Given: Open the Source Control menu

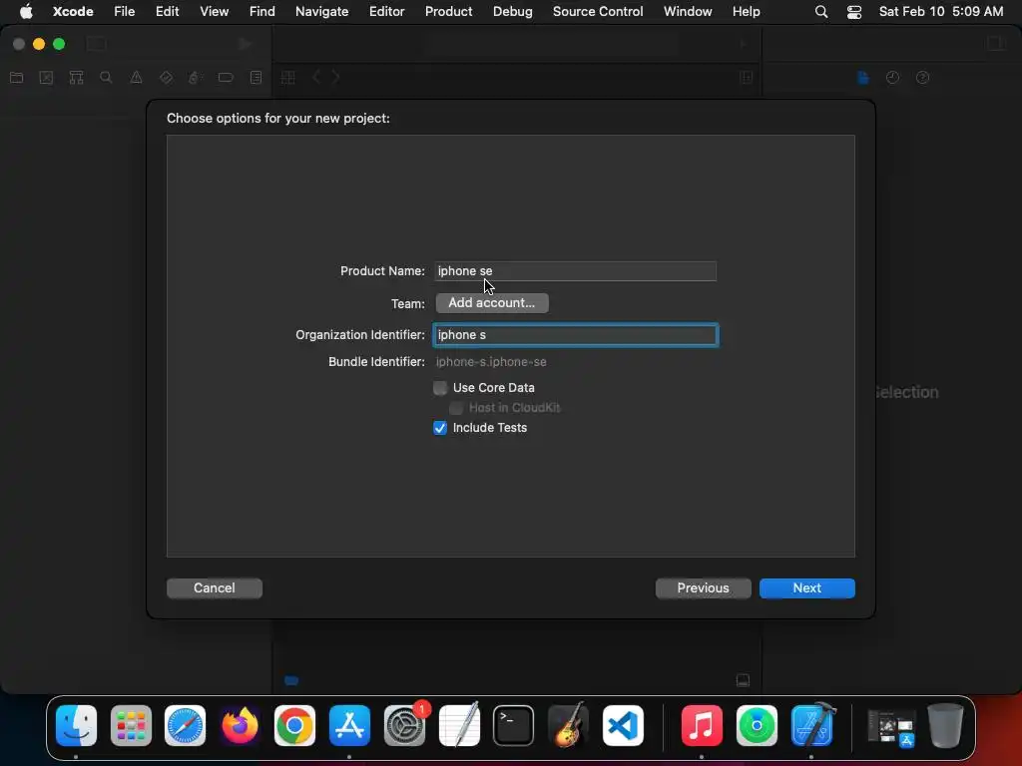Looking at the screenshot, I should pos(598,12).
